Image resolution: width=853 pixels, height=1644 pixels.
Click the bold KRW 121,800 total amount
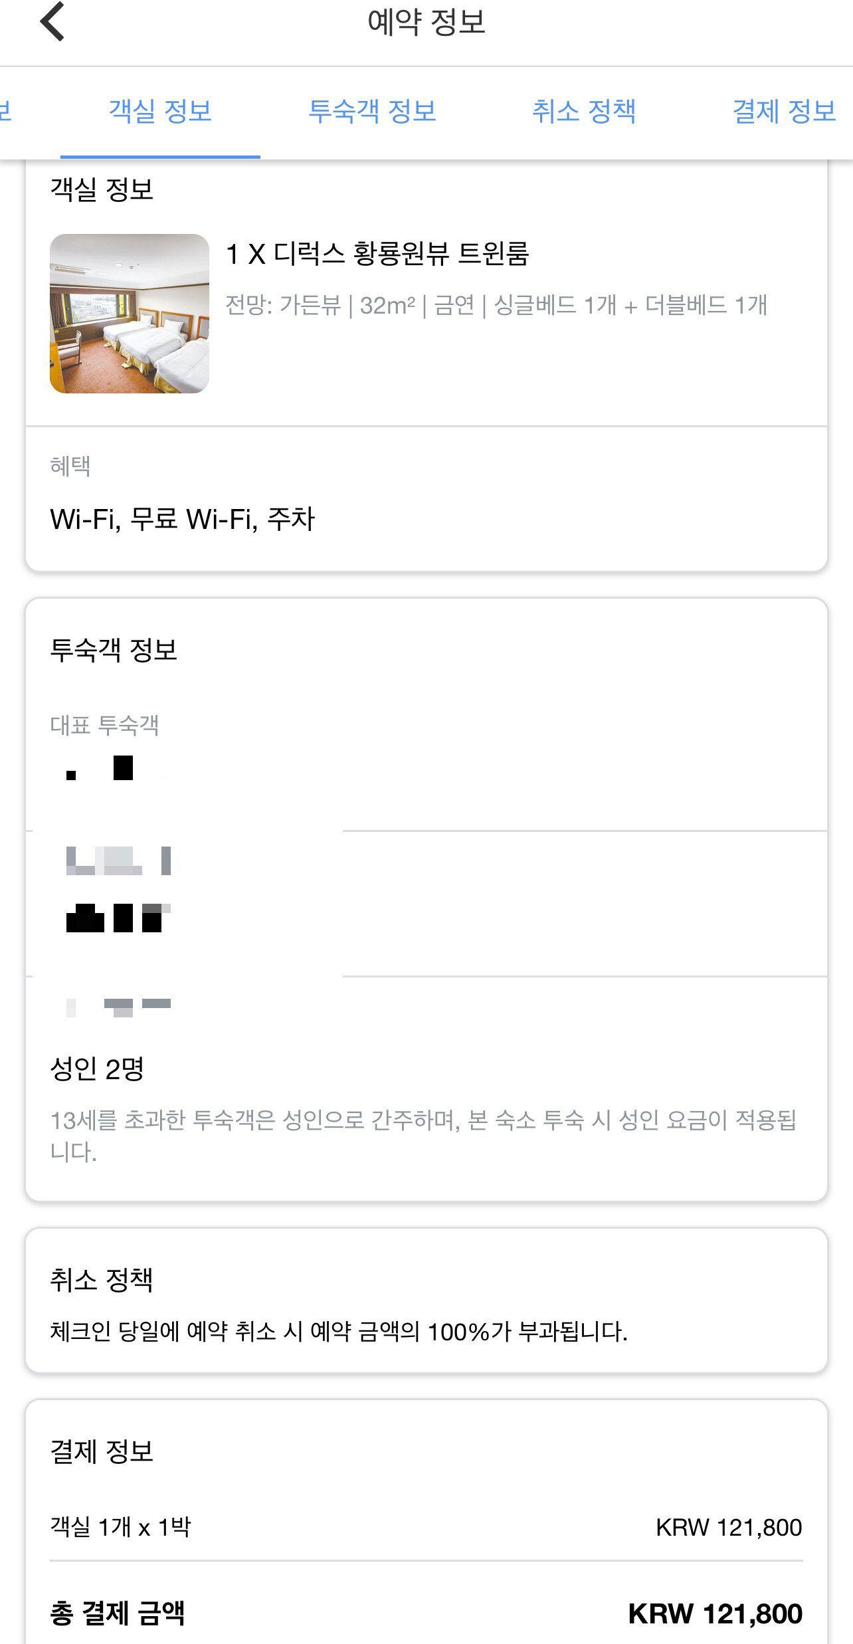coord(715,1613)
